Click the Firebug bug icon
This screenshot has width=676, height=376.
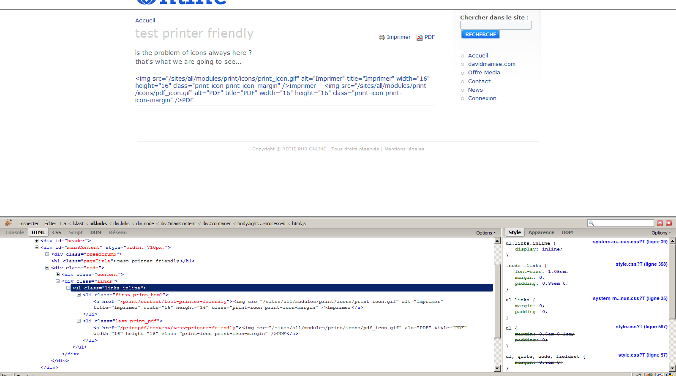tap(8, 223)
